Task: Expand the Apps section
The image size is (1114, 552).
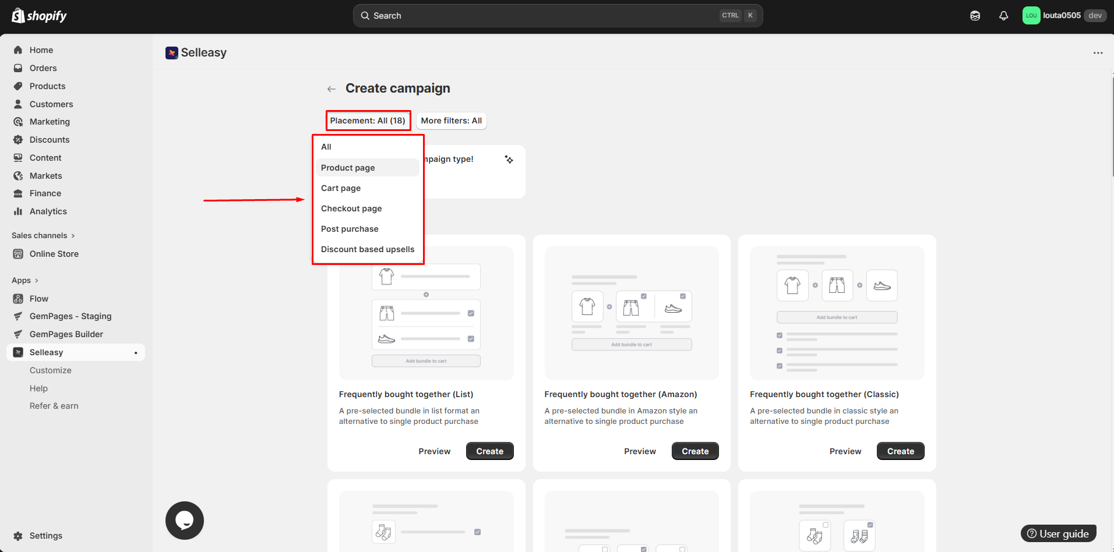Action: point(24,280)
